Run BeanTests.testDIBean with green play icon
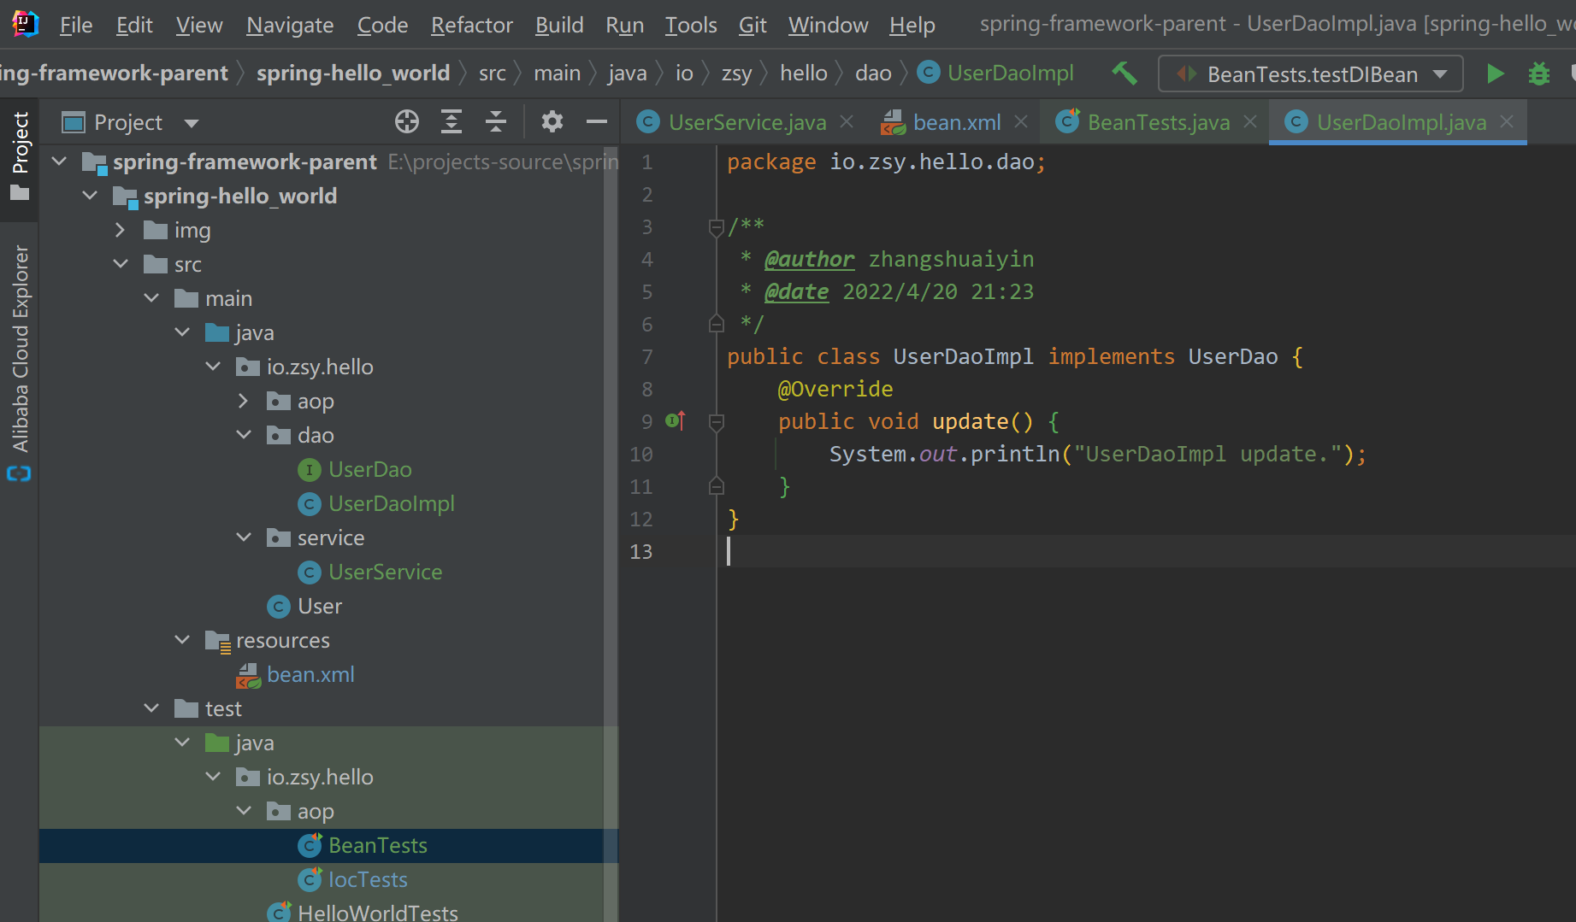This screenshot has width=1576, height=922. click(1495, 73)
